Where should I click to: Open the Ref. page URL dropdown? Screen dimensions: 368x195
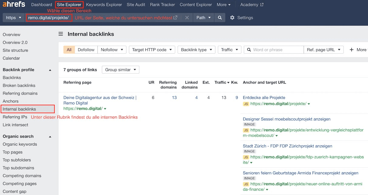(324, 50)
